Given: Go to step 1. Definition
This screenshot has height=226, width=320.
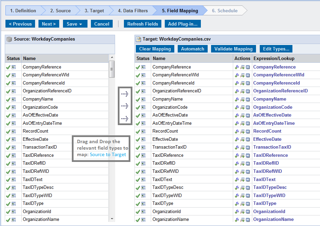Looking at the screenshot, I should (23, 11).
